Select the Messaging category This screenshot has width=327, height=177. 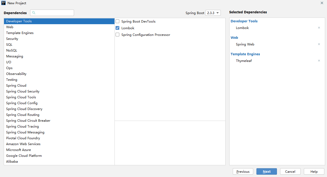pos(59,56)
